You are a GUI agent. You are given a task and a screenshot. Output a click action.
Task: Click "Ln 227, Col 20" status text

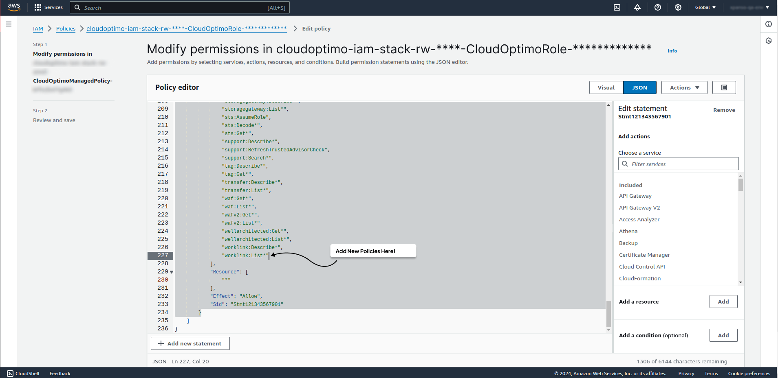coord(190,361)
